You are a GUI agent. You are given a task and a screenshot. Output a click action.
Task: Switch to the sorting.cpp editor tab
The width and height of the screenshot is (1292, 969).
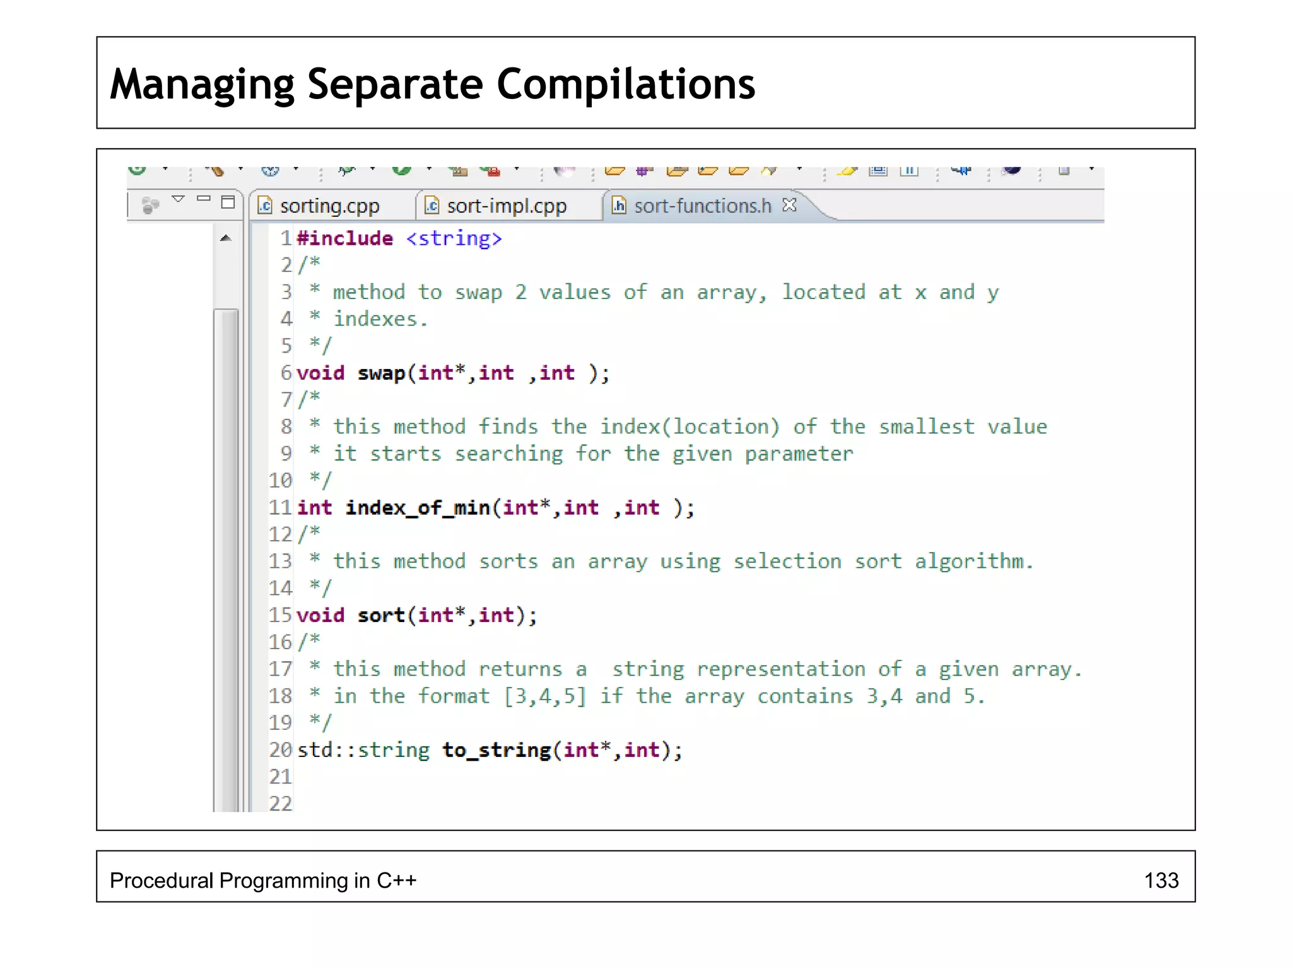[330, 206]
